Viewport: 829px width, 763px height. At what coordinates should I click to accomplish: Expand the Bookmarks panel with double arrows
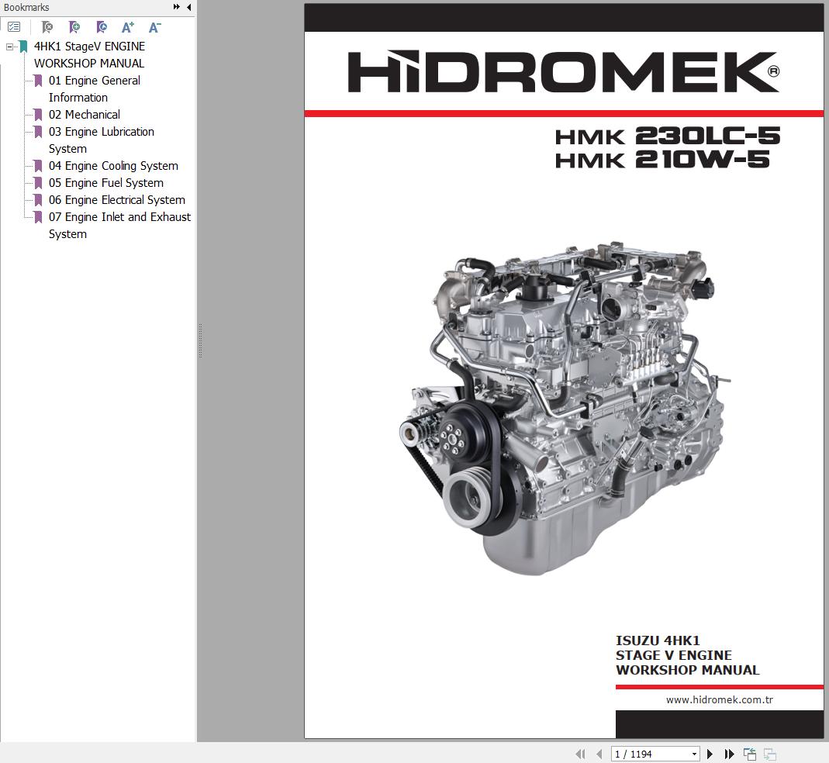tap(177, 7)
